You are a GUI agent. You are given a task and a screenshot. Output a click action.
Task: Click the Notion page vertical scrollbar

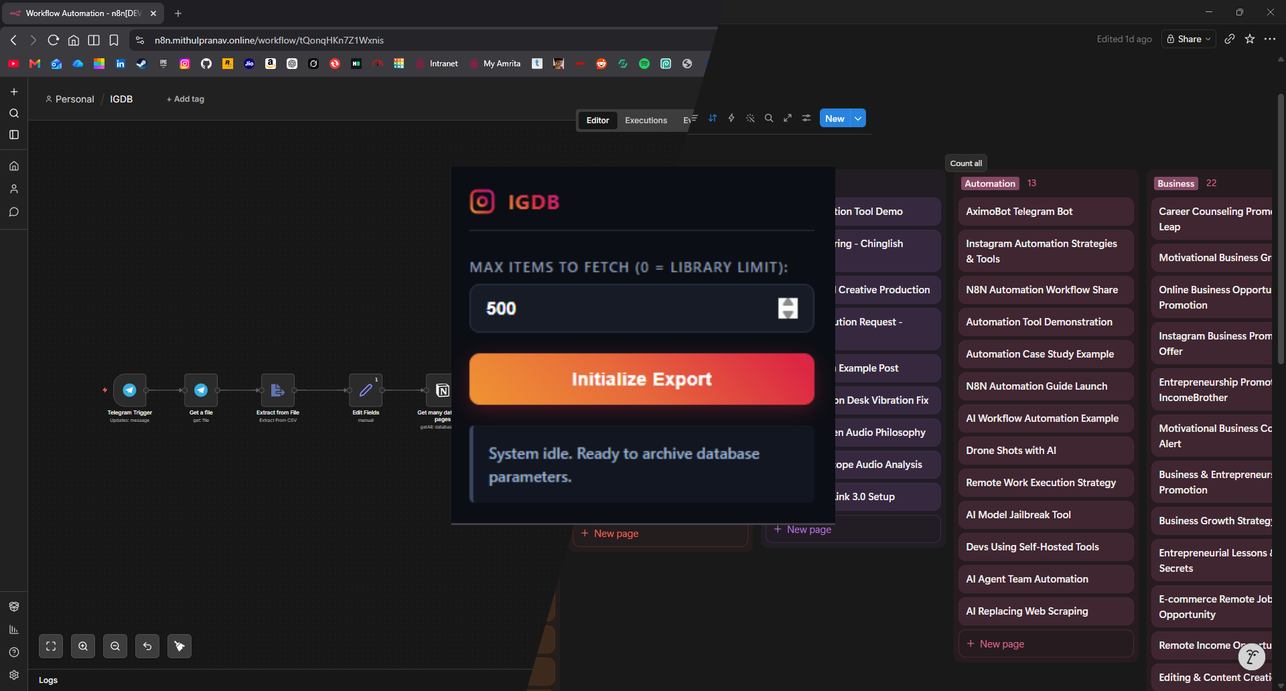pos(1281,228)
